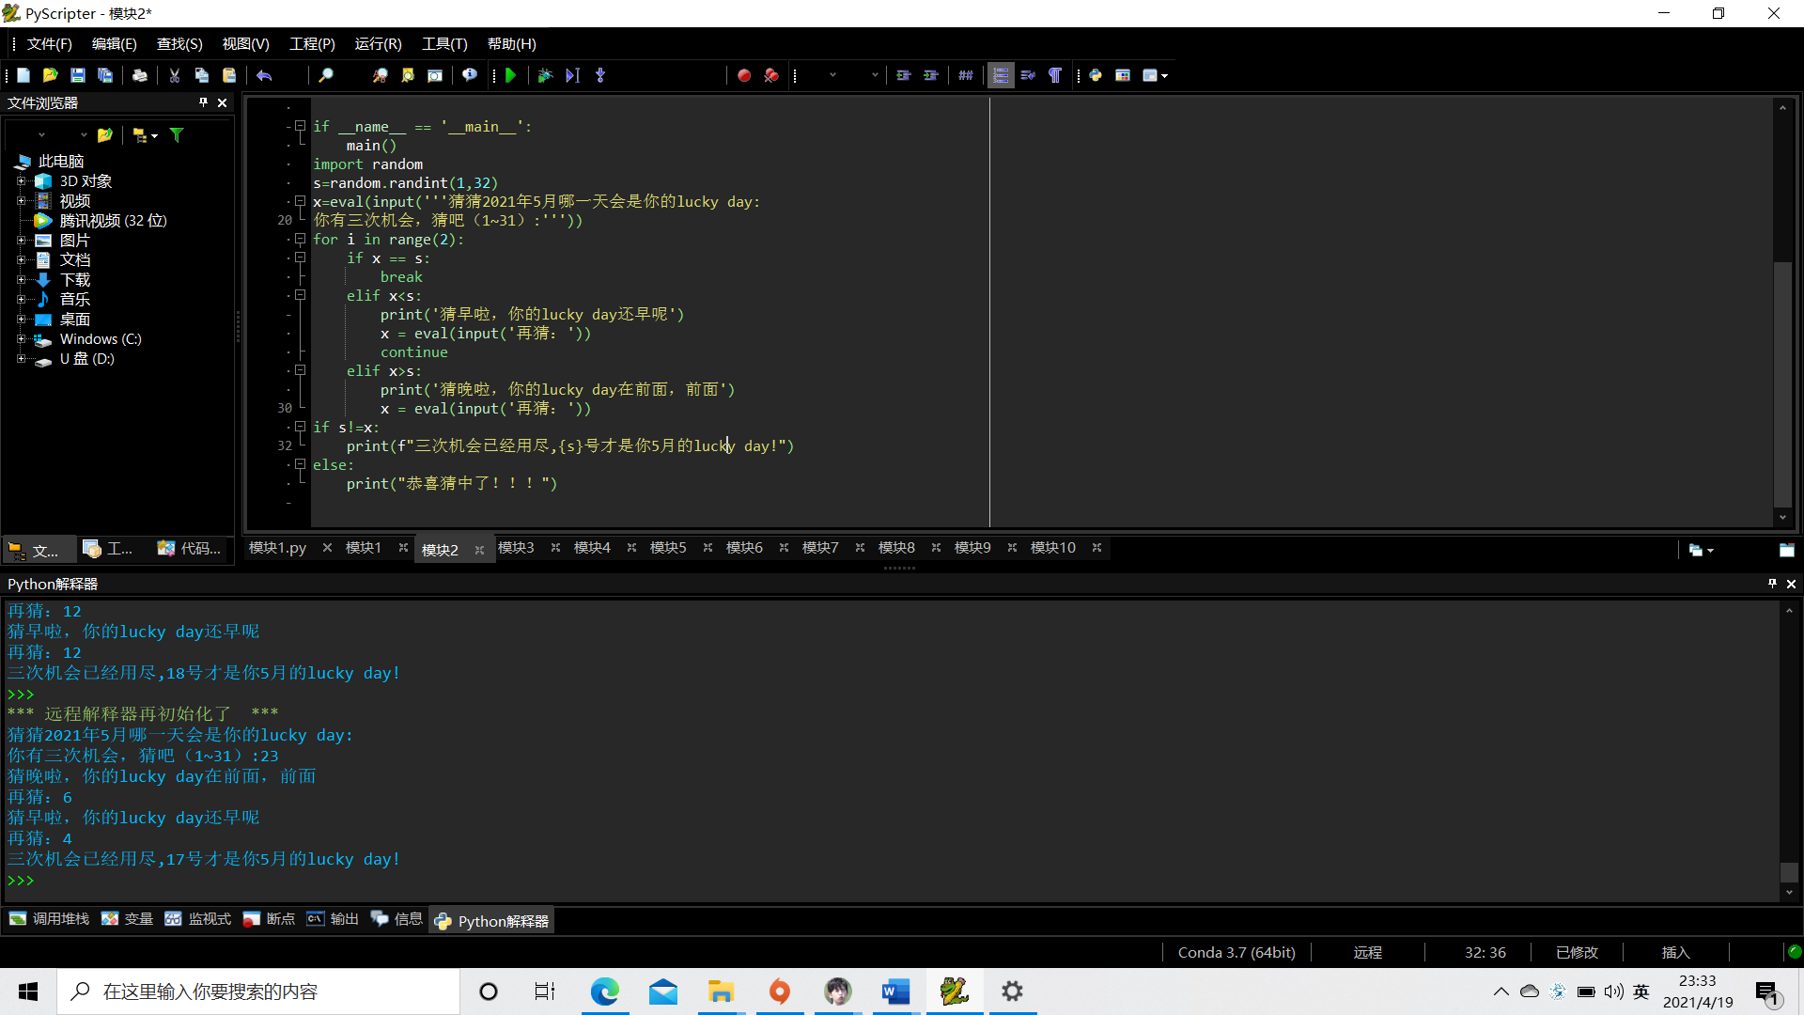The image size is (1804, 1015).
Task: Click the Debug bug icon
Action: 545,75
